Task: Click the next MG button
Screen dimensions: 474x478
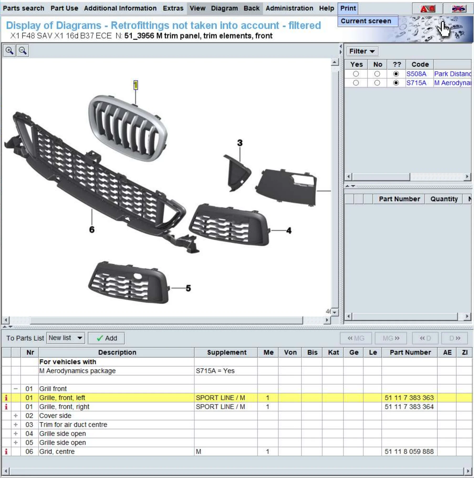Action: [391, 338]
